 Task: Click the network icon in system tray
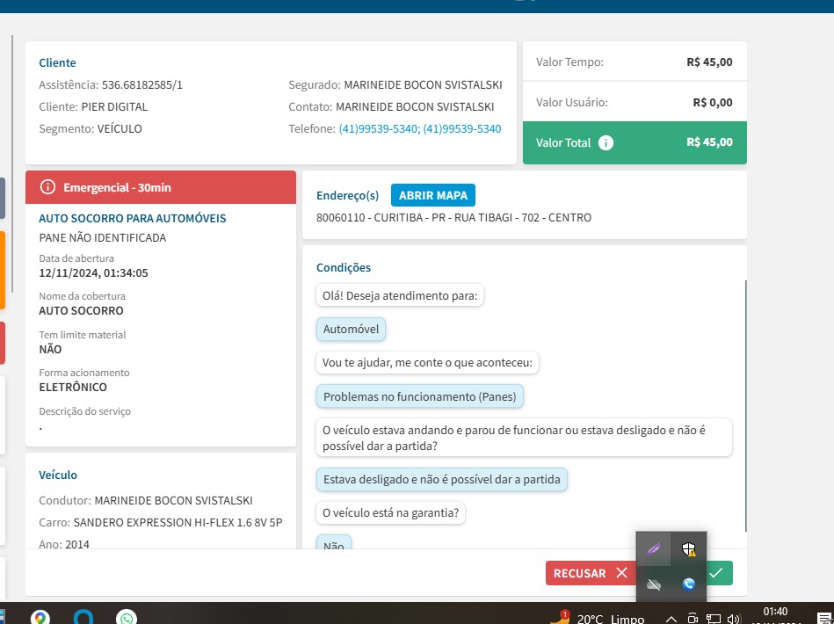714,619
